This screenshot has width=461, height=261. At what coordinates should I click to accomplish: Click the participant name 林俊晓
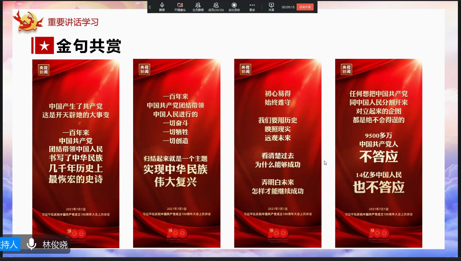pos(55,244)
